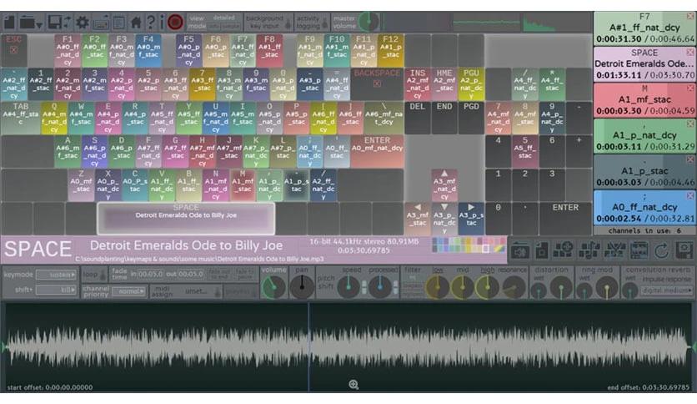This screenshot has width=697, height=404.
Task: Click the home icon in the toolbar
Action: 137,23
